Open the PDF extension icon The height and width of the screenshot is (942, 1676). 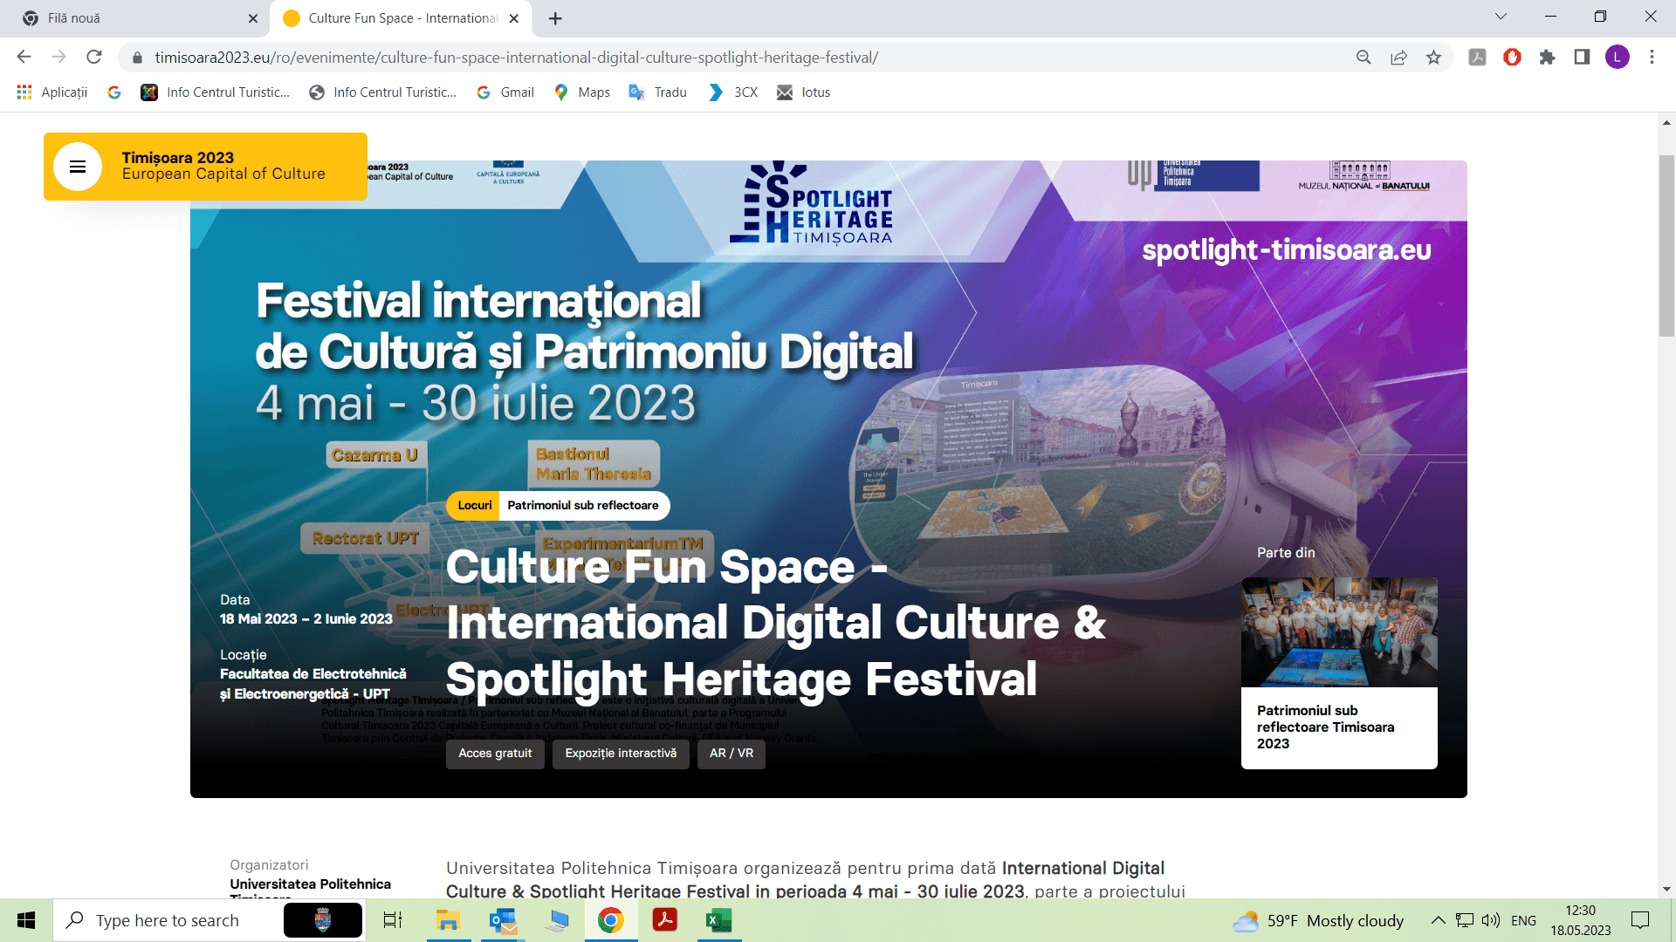[x=1477, y=58]
